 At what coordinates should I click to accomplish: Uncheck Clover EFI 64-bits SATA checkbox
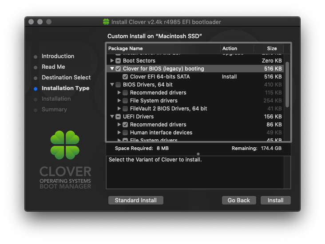pos(125,77)
